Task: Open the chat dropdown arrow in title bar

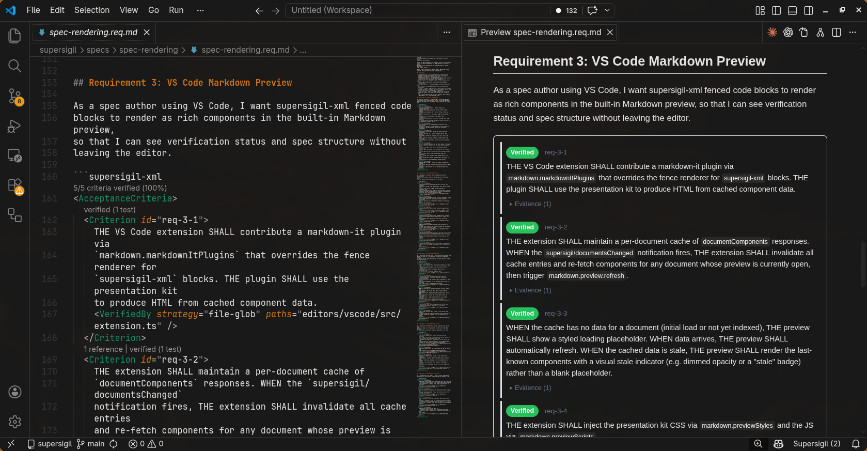Action: coord(607,10)
